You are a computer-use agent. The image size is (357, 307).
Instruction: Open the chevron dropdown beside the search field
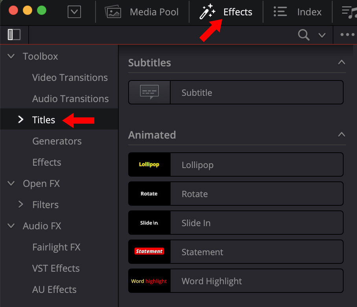coord(322,35)
